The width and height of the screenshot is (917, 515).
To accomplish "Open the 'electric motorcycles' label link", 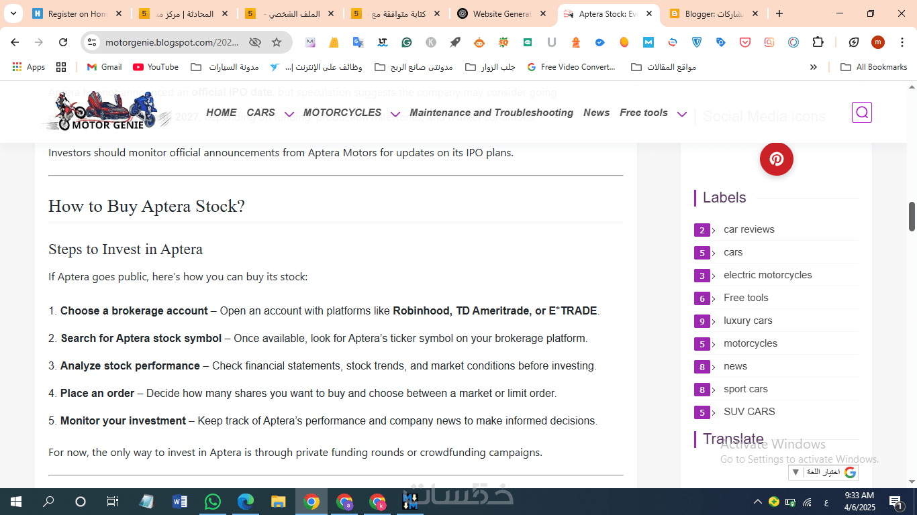I will click(x=768, y=275).
